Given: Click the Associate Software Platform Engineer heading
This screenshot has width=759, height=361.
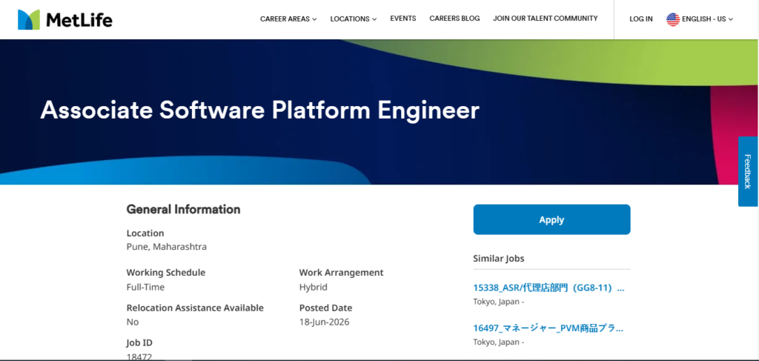Looking at the screenshot, I should [260, 110].
